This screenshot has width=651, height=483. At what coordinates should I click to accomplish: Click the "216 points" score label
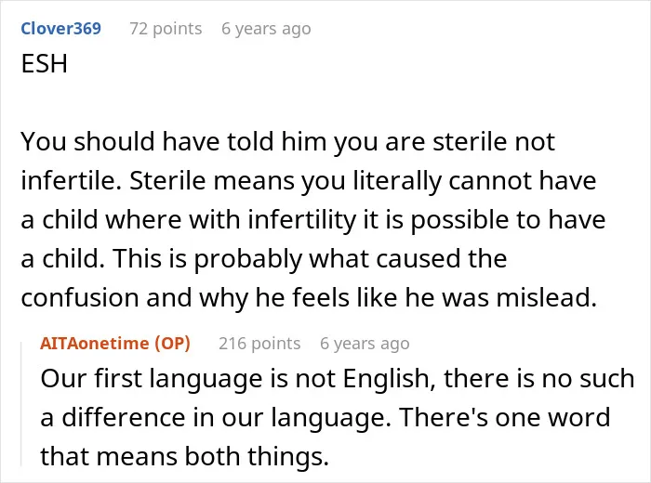point(259,344)
